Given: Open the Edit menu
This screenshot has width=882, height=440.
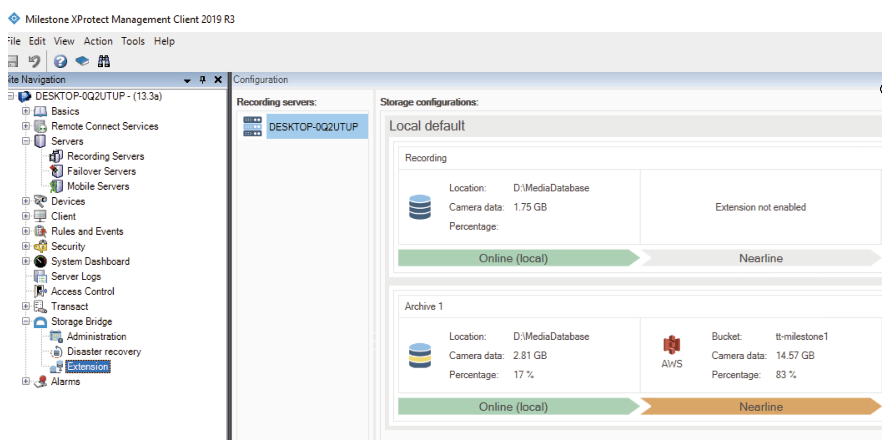Looking at the screenshot, I should (37, 41).
